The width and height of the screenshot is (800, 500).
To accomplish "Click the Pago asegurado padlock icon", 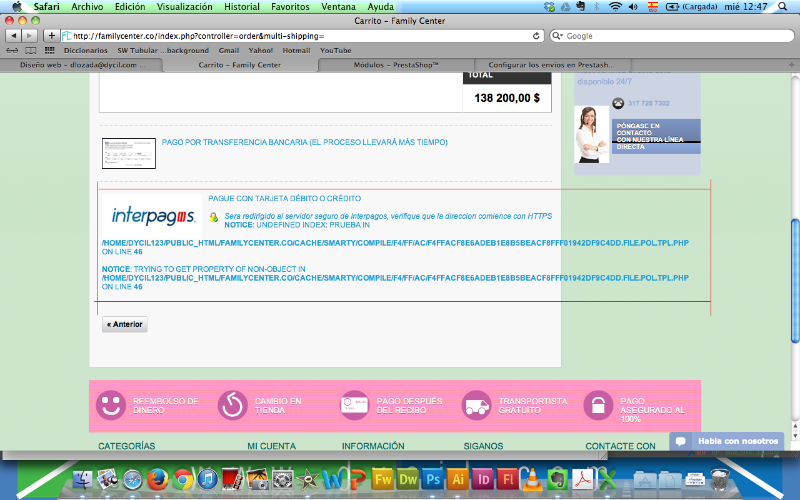I will click(599, 406).
